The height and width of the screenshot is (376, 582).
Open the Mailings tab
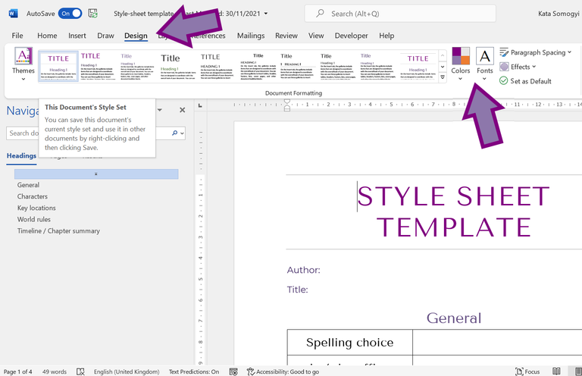(x=251, y=36)
